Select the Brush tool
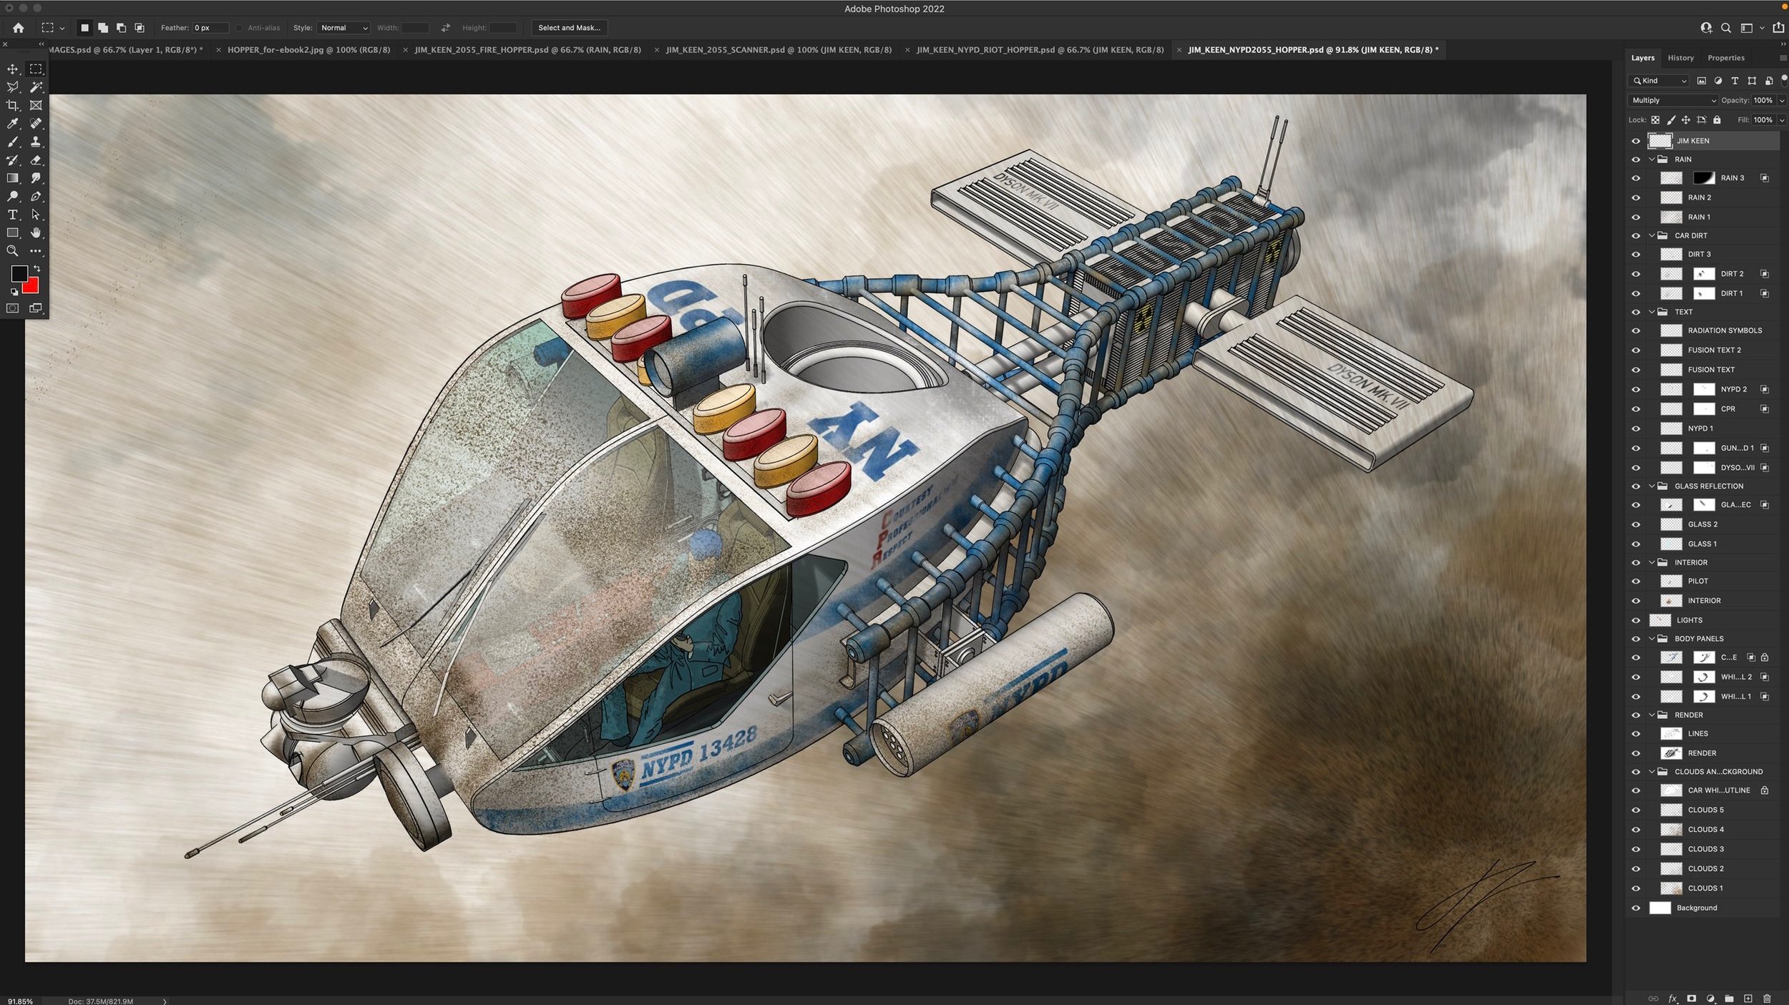 coord(12,142)
